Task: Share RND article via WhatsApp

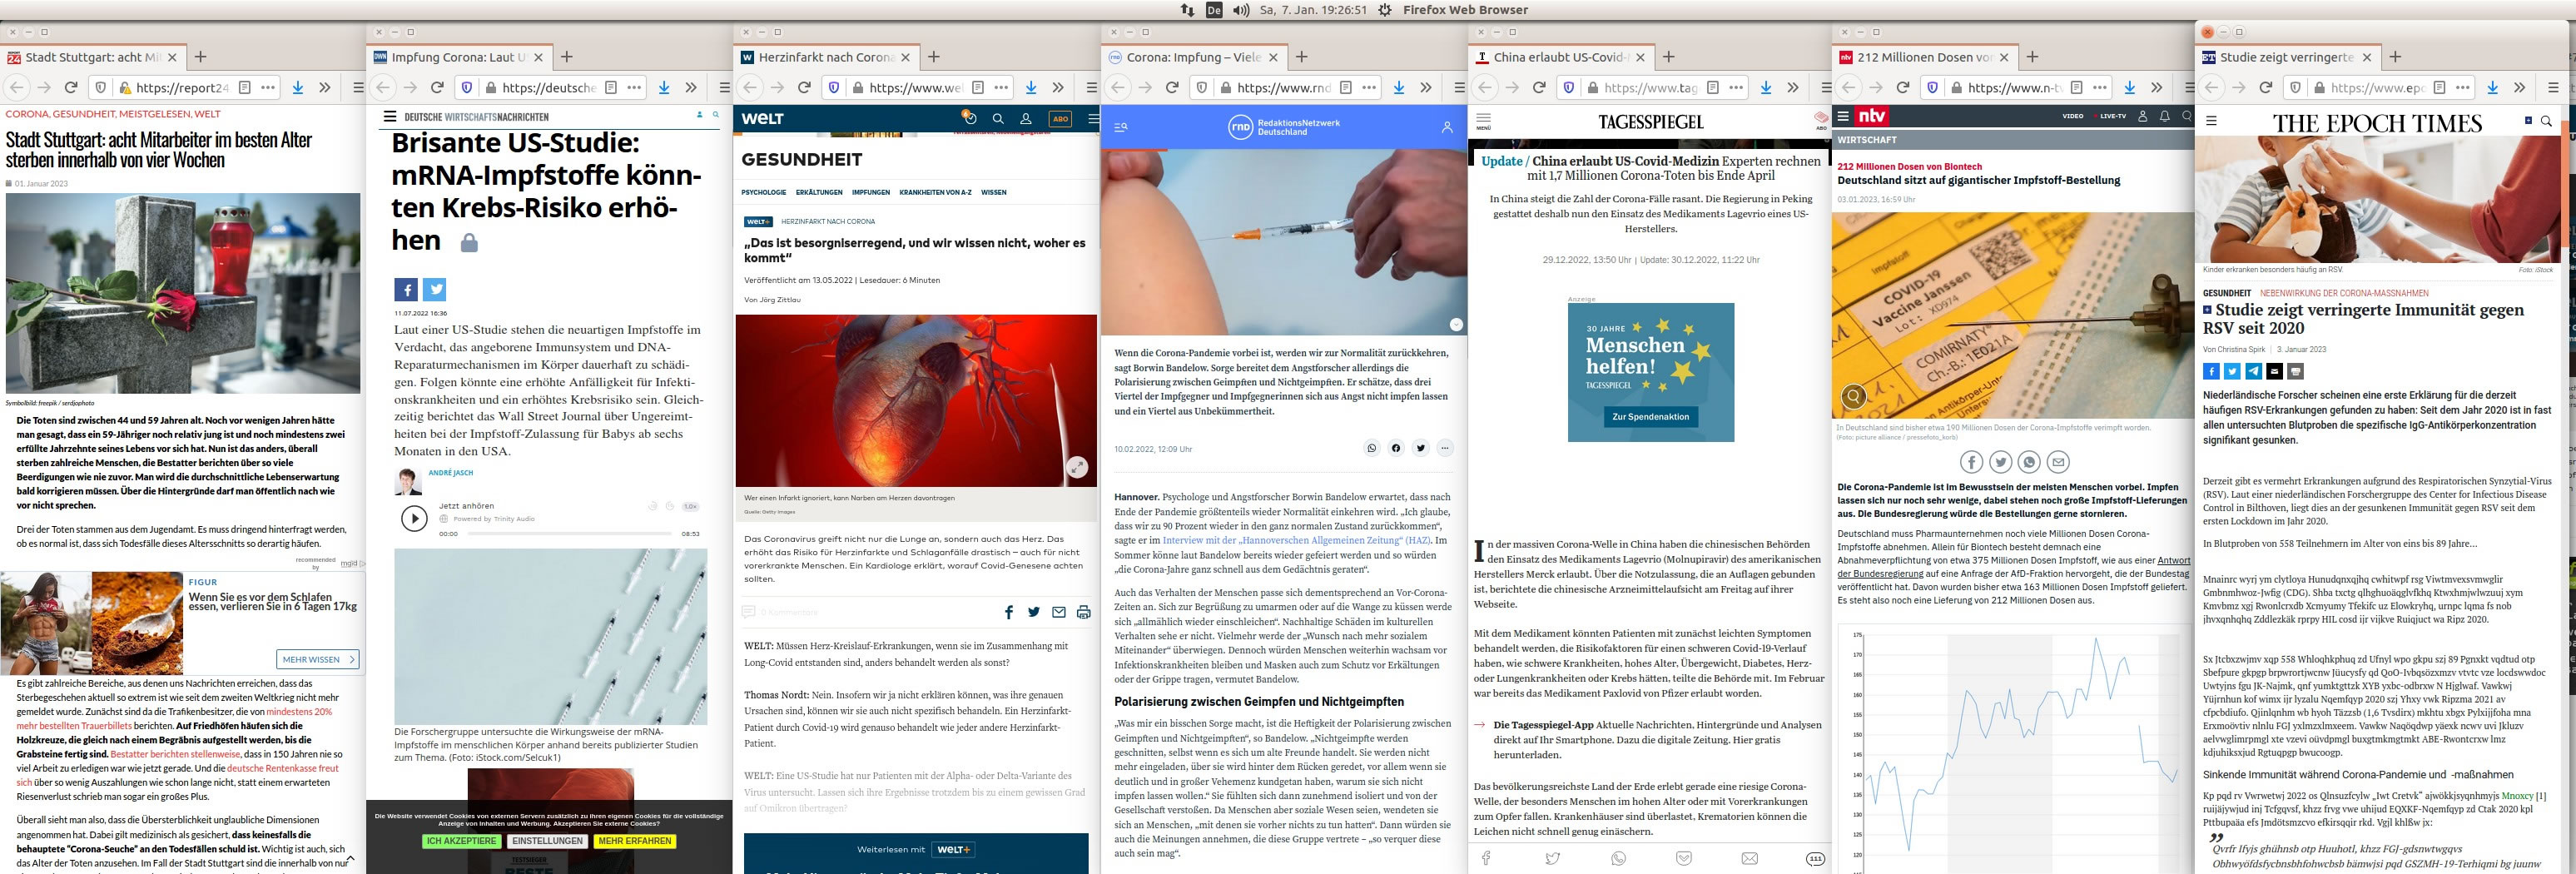Action: 1372,448
